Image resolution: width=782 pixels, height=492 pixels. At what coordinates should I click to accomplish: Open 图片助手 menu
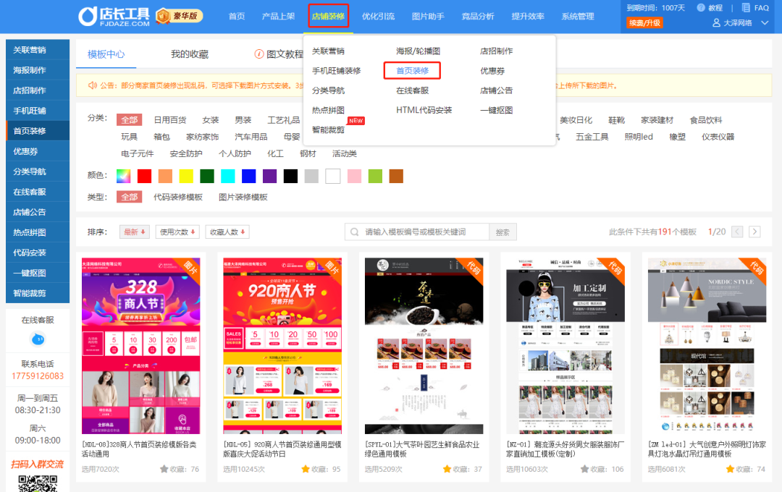428,17
